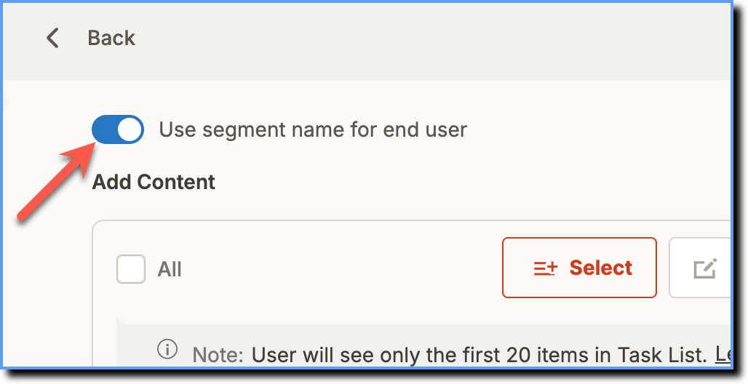Disable the Use segment name toggle switch
The height and width of the screenshot is (384, 748).
pos(118,129)
